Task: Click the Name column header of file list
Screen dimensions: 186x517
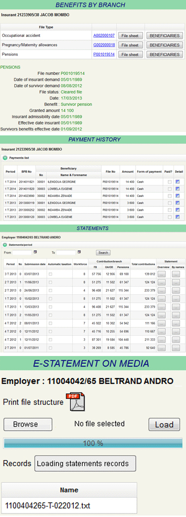Action: pos(69,490)
